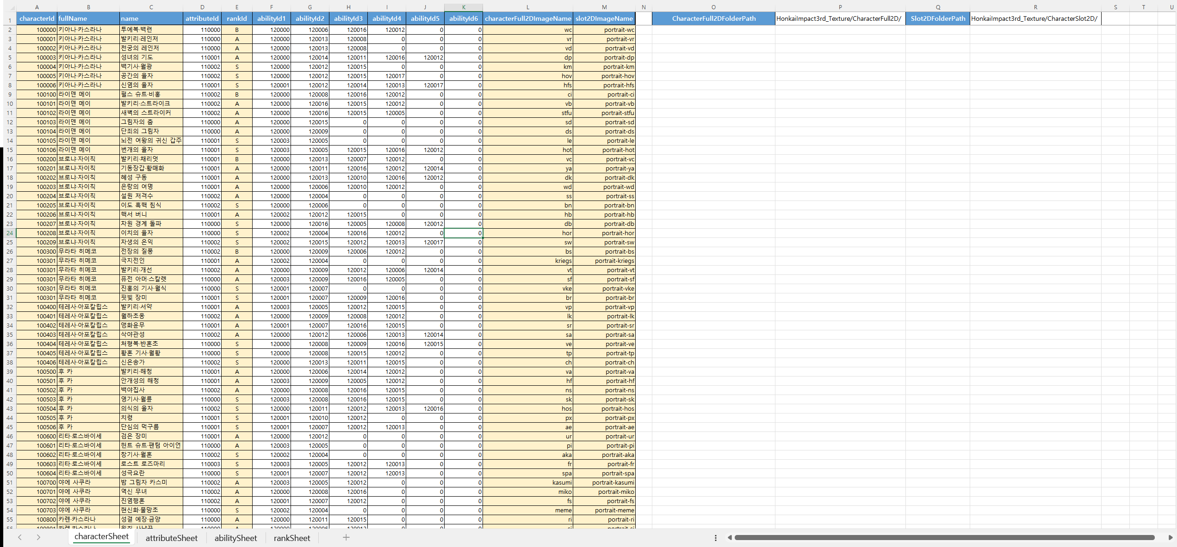Click the horizontal scrollbar left arrow
The width and height of the screenshot is (1177, 547).
tap(730, 537)
